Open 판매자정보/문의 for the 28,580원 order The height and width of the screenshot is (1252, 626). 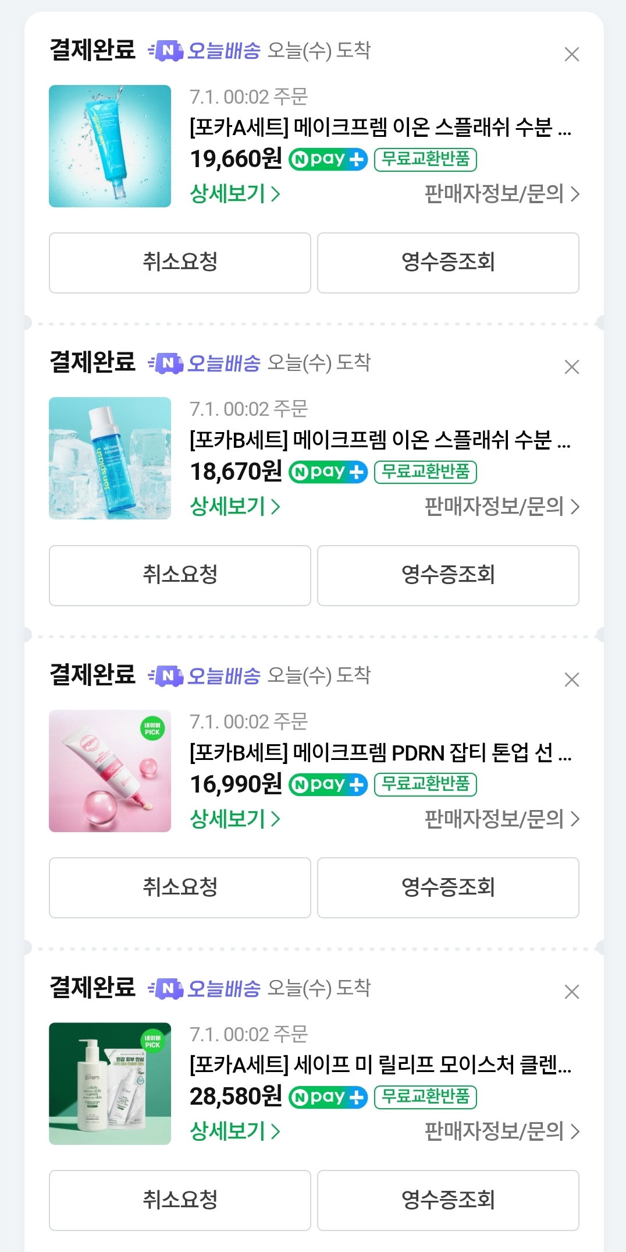click(x=502, y=1131)
